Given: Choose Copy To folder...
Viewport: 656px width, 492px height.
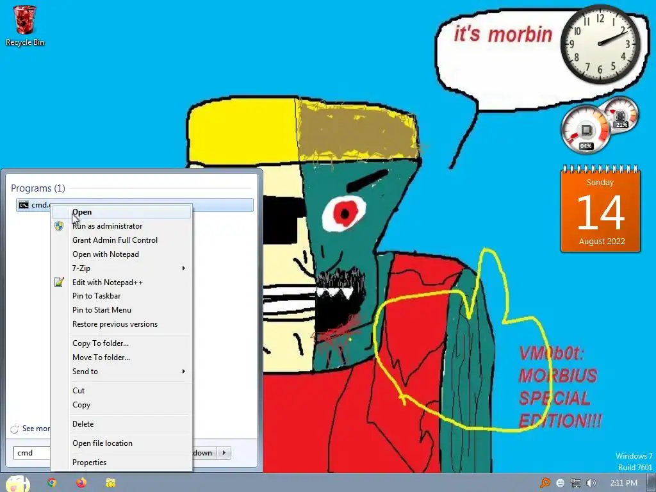Looking at the screenshot, I should [121, 343].
